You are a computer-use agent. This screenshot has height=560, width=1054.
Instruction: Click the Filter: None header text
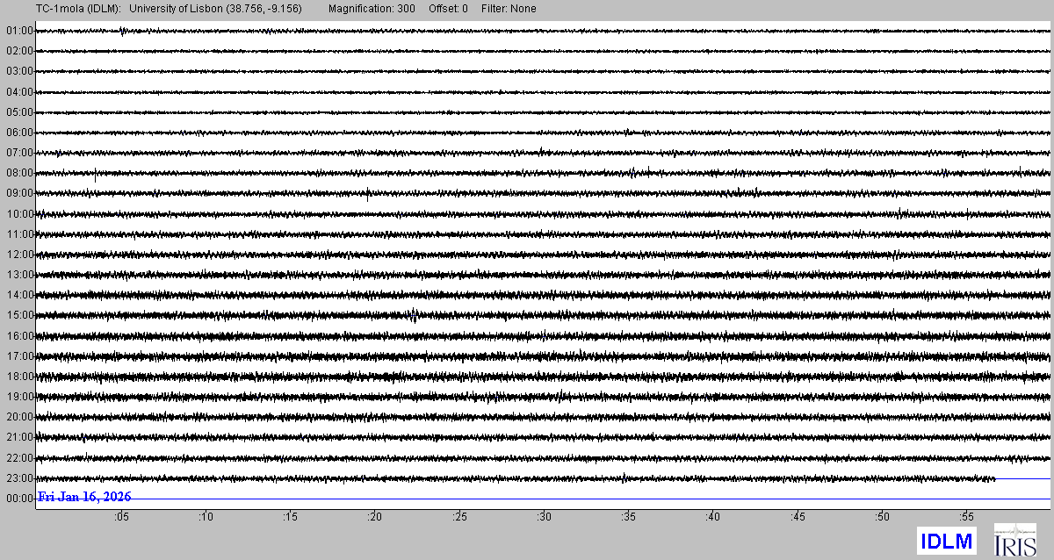(507, 9)
